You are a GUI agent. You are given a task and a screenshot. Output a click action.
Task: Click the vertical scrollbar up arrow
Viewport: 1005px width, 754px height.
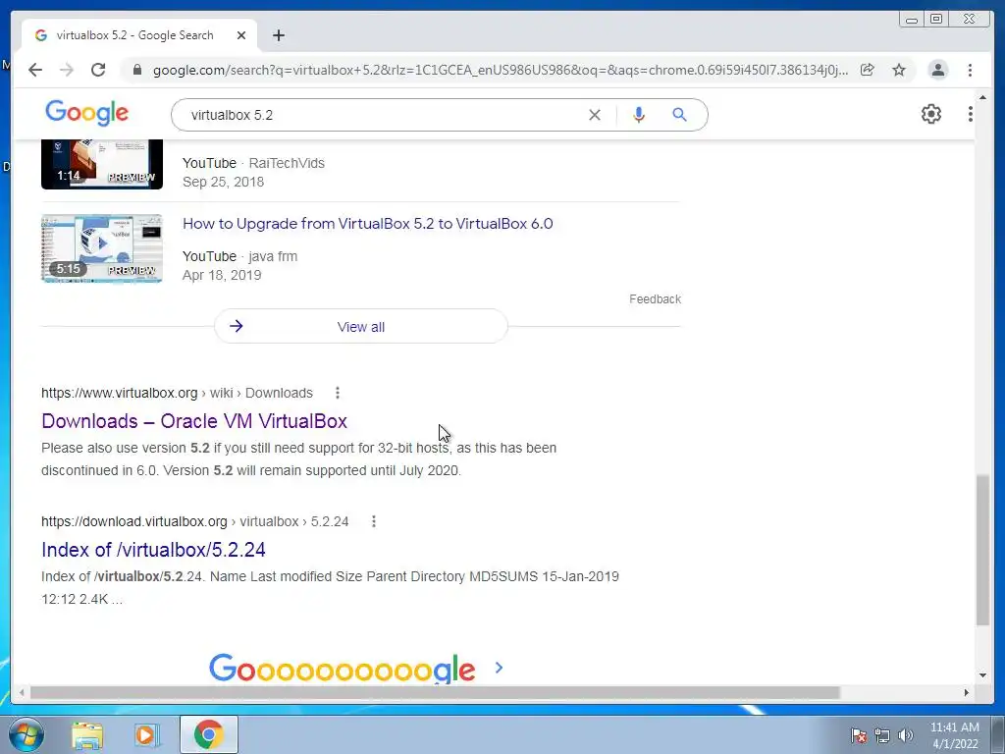point(982,98)
